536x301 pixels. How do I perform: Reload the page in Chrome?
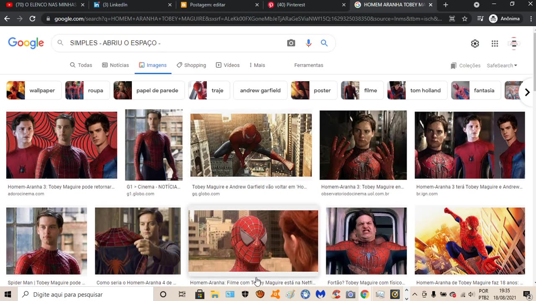coord(32,19)
